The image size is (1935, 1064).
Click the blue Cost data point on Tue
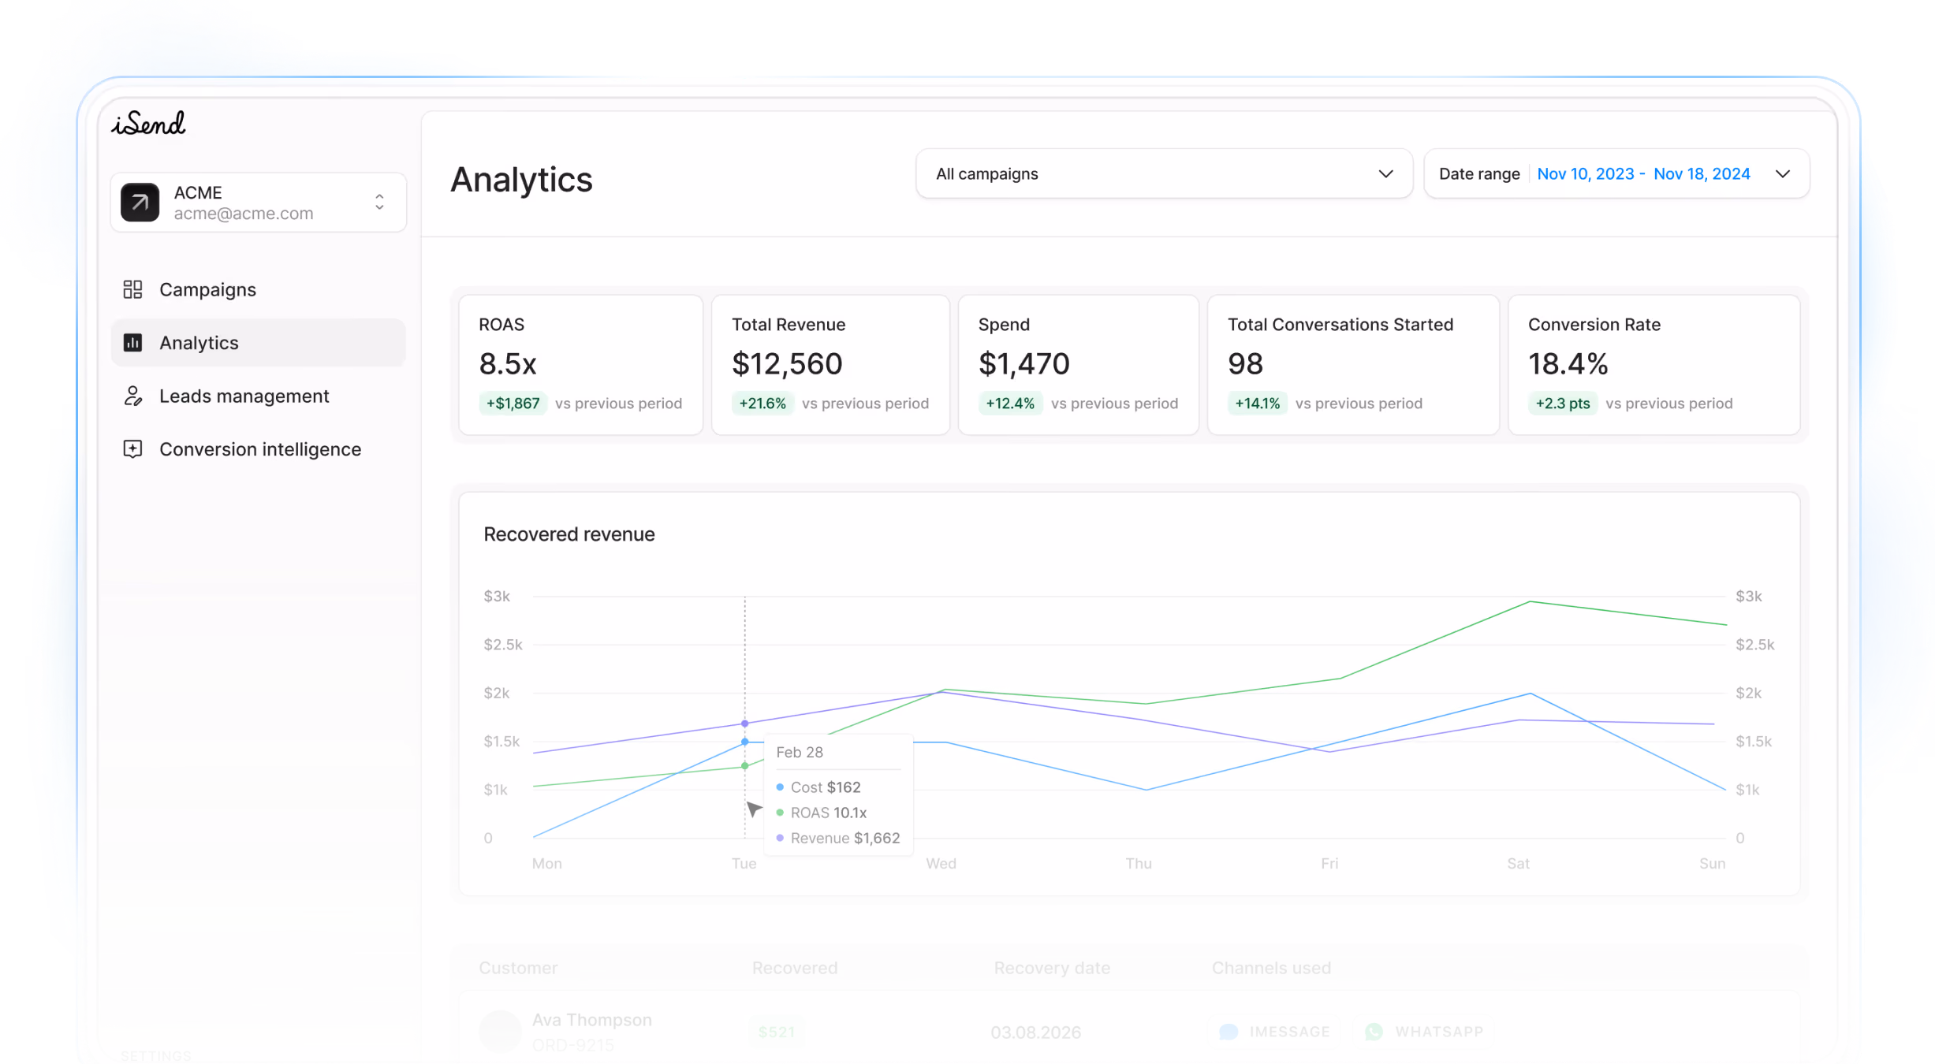tap(744, 742)
